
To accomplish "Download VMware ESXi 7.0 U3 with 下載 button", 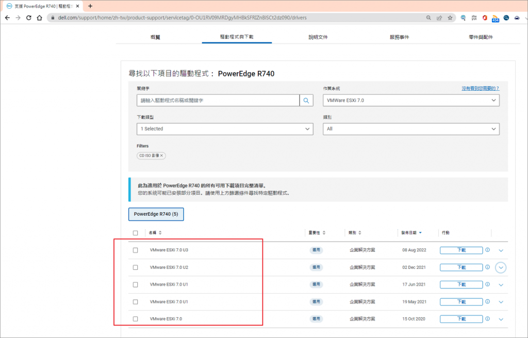I will 461,250.
